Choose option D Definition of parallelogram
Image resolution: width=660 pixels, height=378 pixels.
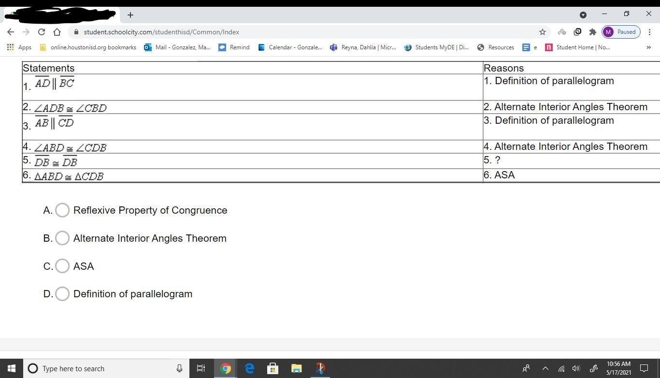(x=62, y=294)
